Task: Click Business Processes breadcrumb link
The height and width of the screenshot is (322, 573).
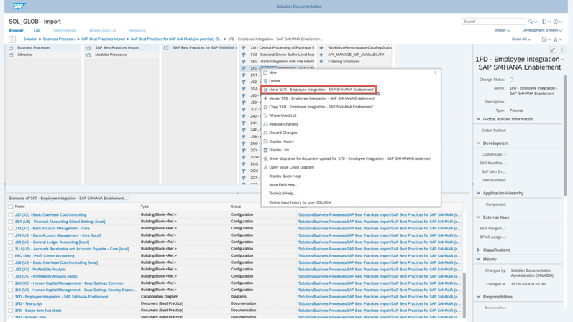Action: coord(59,39)
